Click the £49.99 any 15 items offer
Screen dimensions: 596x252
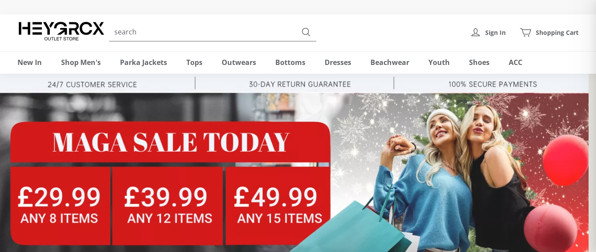[278, 205]
